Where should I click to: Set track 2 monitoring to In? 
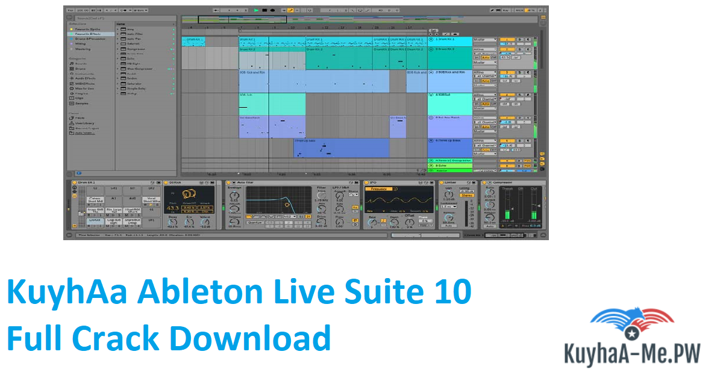(476, 58)
